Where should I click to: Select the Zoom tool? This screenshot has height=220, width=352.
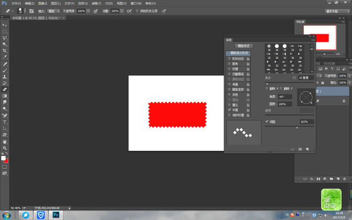(5, 148)
